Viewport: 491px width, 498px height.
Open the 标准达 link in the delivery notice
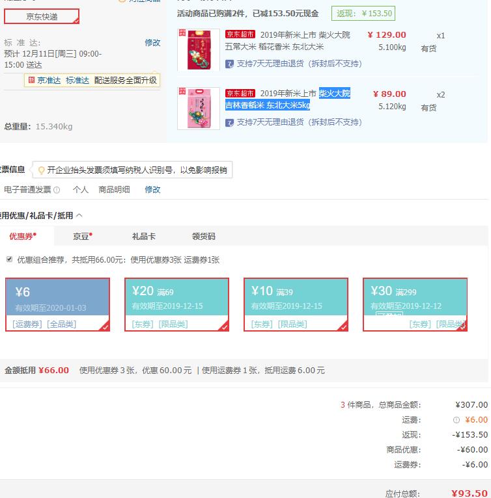(x=77, y=81)
